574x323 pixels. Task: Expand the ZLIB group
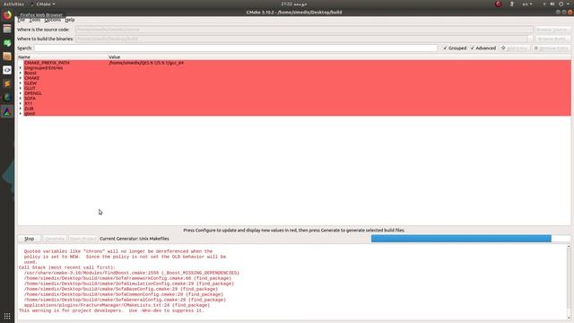tap(21, 109)
